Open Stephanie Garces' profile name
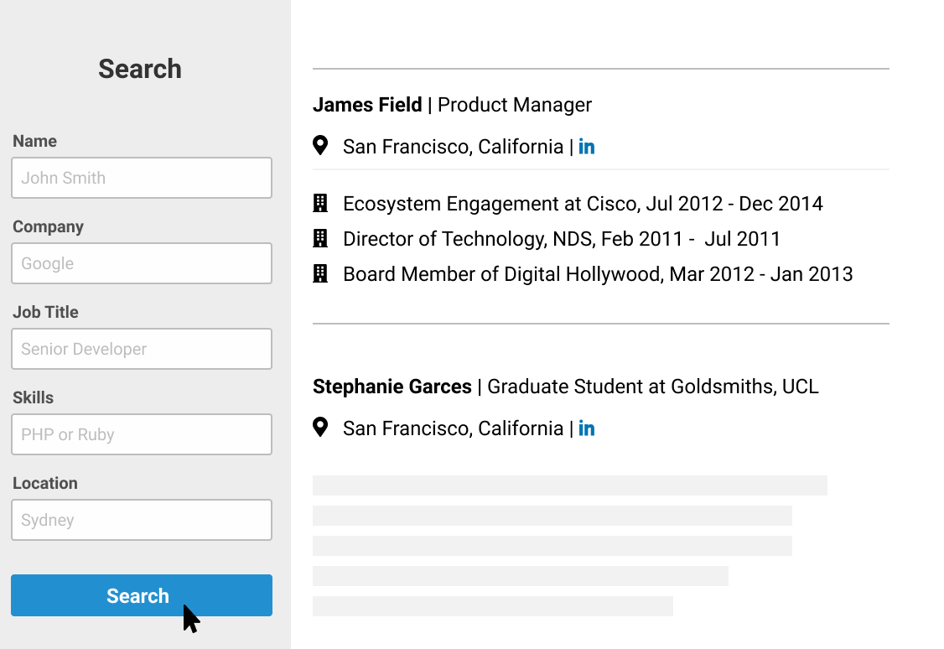Viewport: 944px width, 649px height. point(392,387)
